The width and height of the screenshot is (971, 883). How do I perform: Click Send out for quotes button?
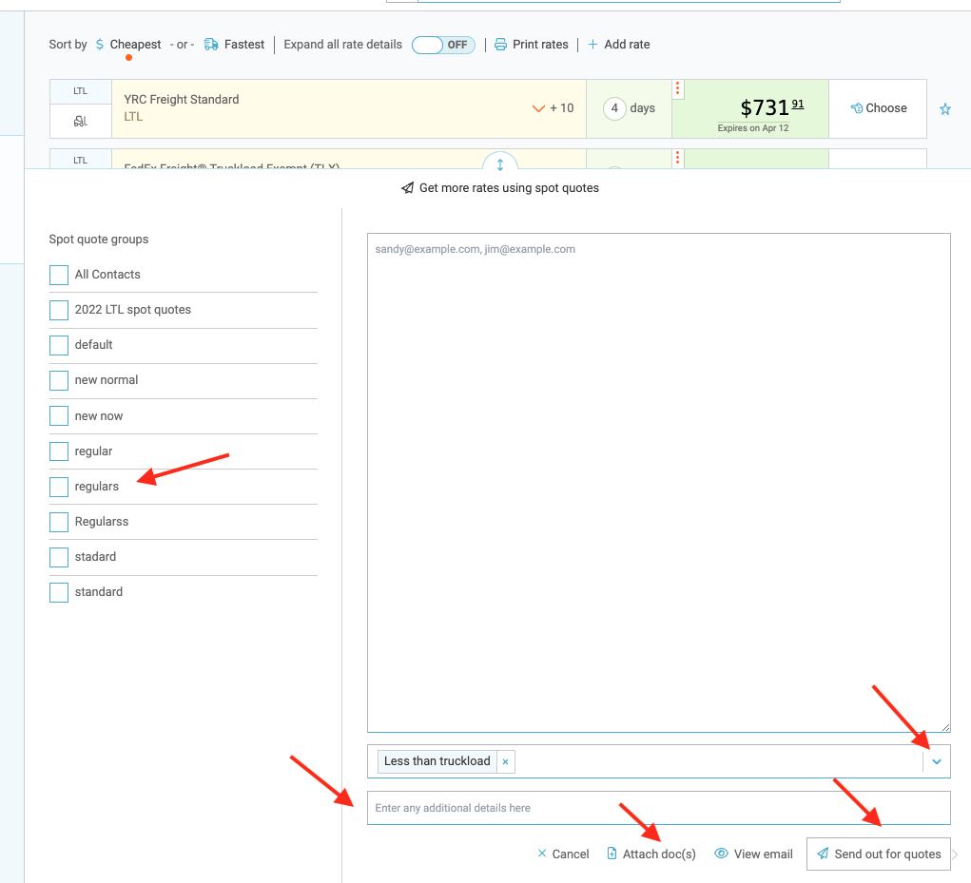click(x=878, y=854)
